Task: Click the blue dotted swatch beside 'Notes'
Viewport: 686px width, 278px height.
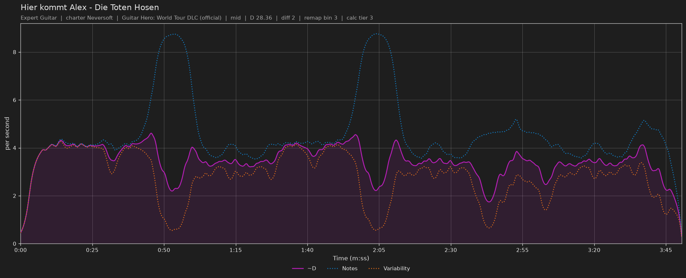Action: [x=333, y=268]
